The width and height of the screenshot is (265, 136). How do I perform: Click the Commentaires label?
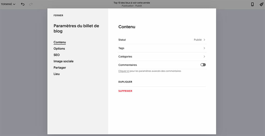click(128, 65)
